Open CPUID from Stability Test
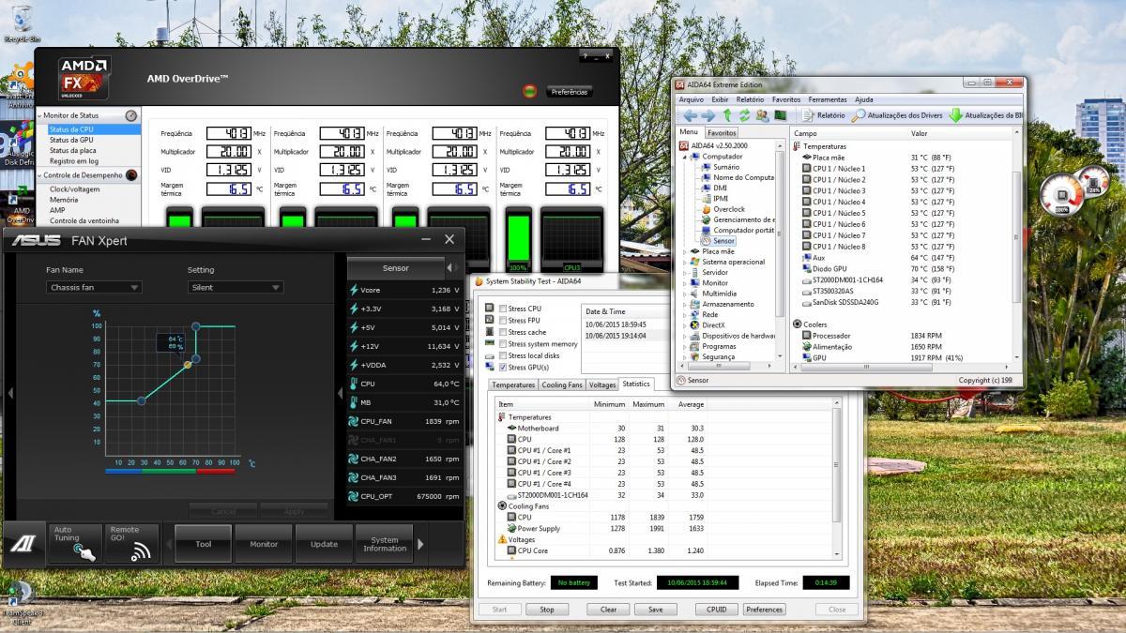The width and height of the screenshot is (1126, 633). (x=716, y=610)
